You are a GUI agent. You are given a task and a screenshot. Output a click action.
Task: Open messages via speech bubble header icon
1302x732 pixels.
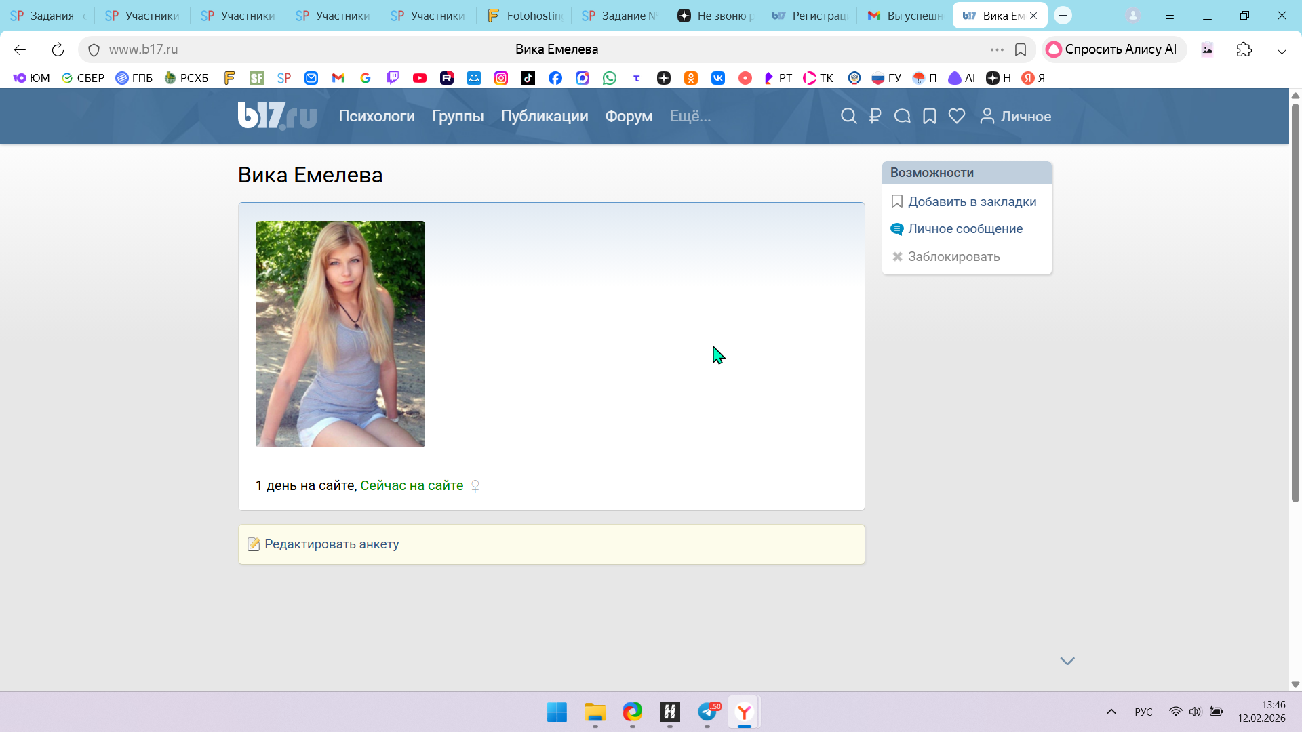[902, 116]
